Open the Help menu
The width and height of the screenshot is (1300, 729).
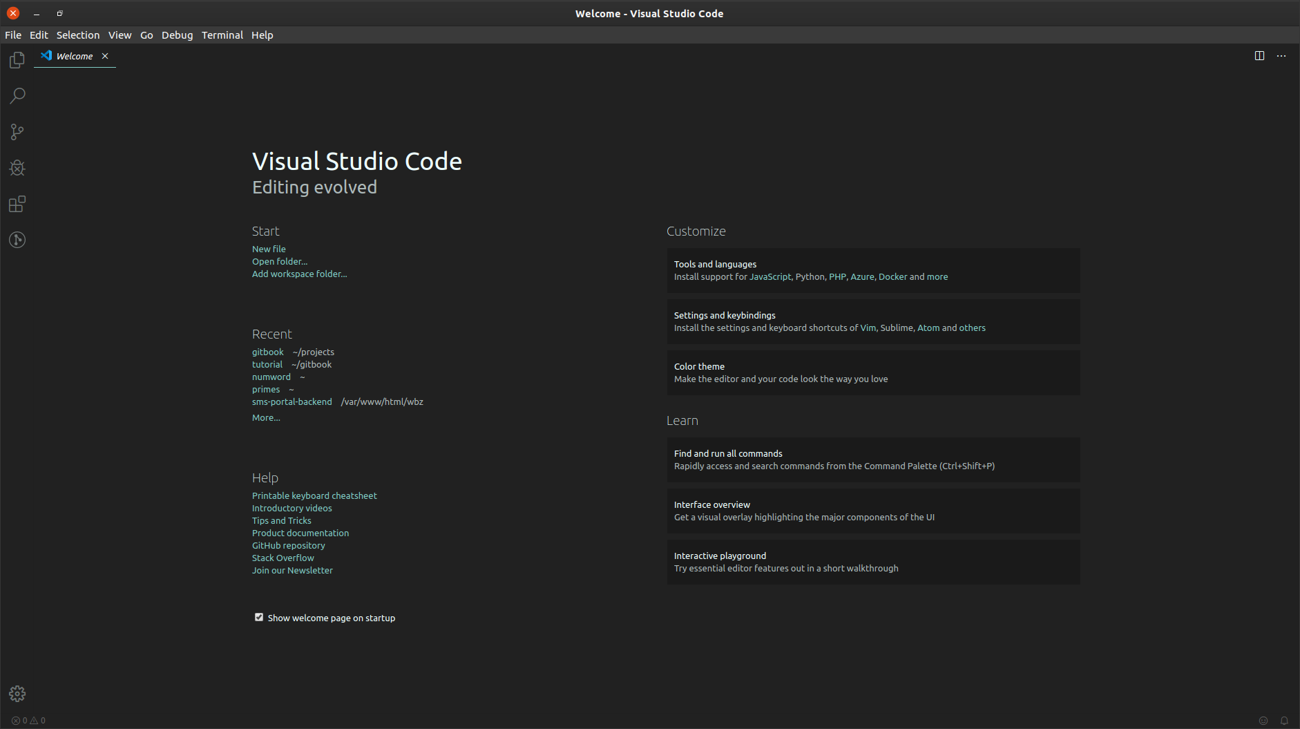point(262,35)
